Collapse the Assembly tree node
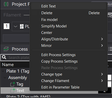This screenshot has height=98, width=112. pyautogui.click(x=5, y=78)
